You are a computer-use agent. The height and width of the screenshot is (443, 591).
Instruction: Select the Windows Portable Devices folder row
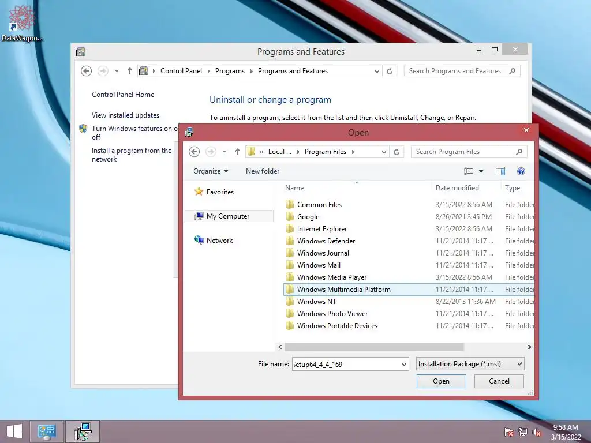409,325
